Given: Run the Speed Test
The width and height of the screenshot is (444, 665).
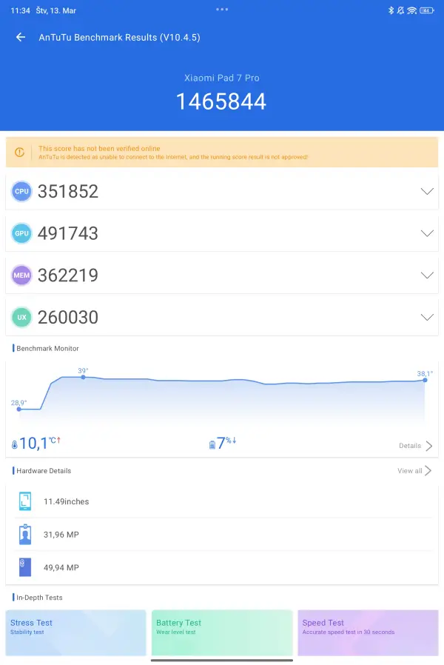Looking at the screenshot, I should (x=368, y=632).
